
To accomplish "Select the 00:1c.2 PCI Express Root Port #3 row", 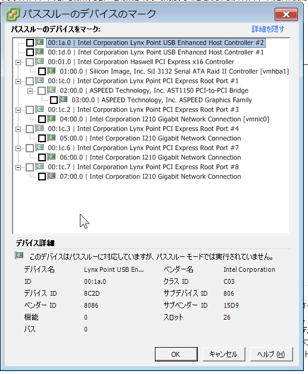I will pyautogui.click(x=143, y=109).
